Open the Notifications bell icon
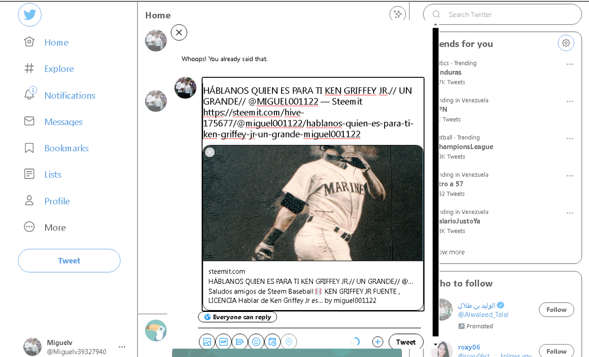Image resolution: width=589 pixels, height=357 pixels. (29, 94)
